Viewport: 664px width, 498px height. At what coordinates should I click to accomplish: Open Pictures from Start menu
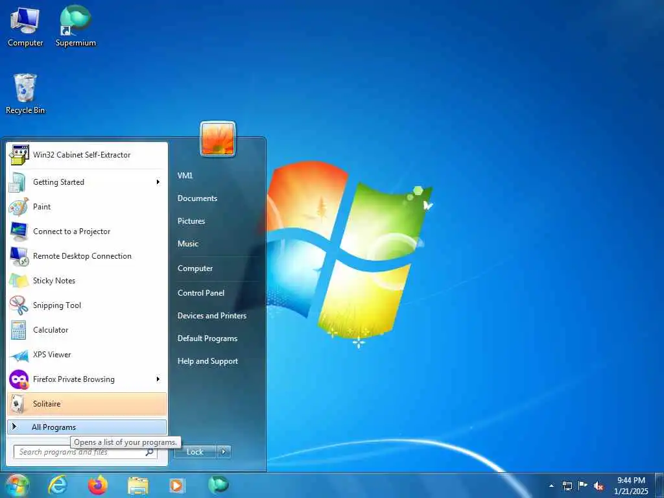tap(191, 221)
